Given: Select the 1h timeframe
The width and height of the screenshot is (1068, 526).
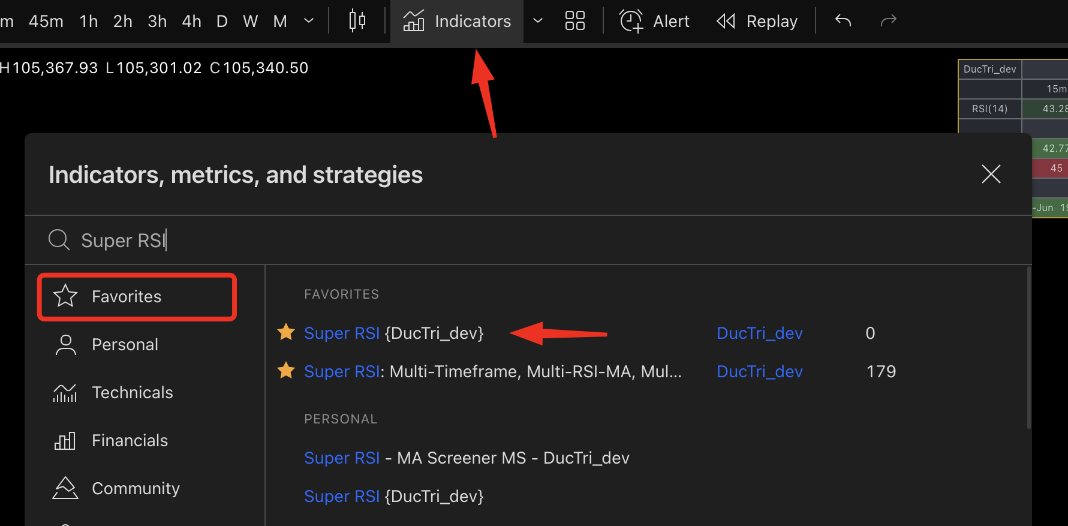Looking at the screenshot, I should point(89,22).
